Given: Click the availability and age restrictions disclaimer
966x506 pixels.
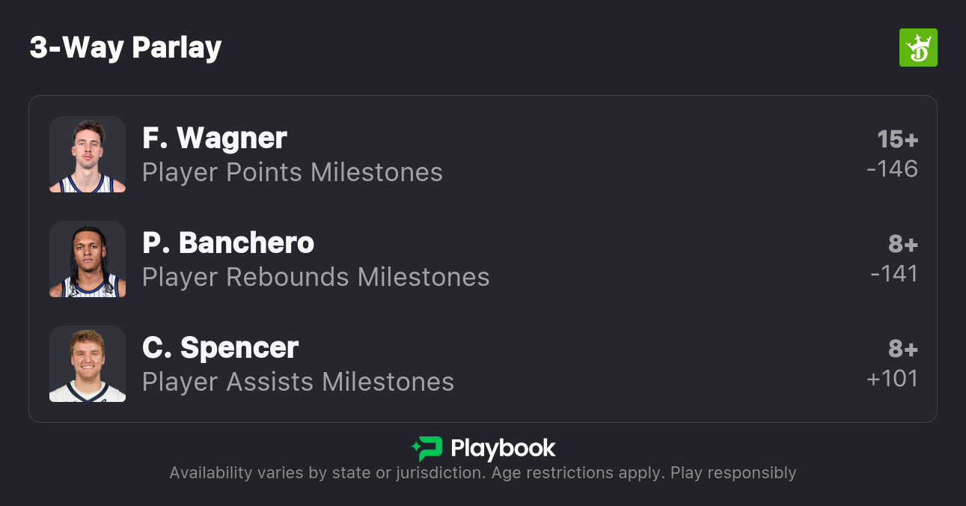Looking at the screenshot, I should tap(483, 473).
